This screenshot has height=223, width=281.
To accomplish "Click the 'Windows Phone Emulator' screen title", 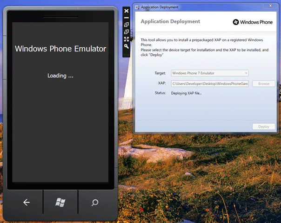I will 60,49.
